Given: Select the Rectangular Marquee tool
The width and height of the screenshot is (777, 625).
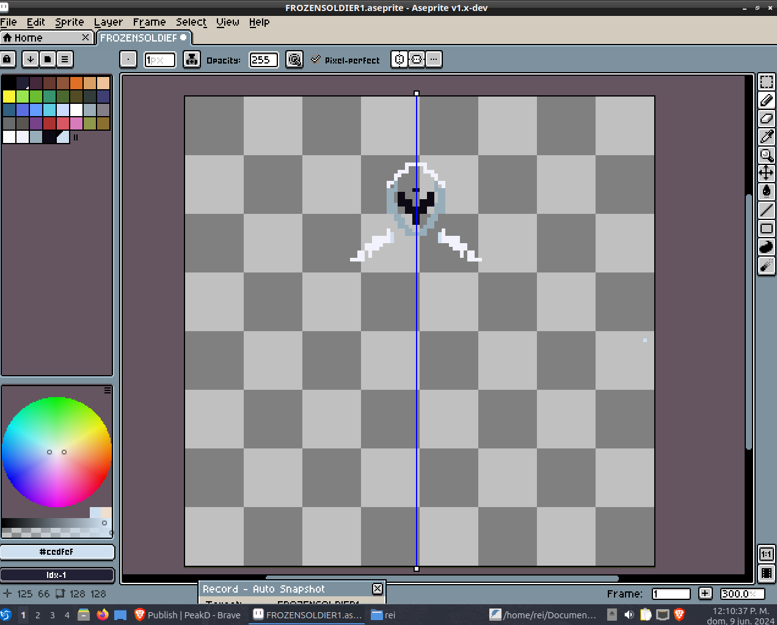Looking at the screenshot, I should [767, 82].
